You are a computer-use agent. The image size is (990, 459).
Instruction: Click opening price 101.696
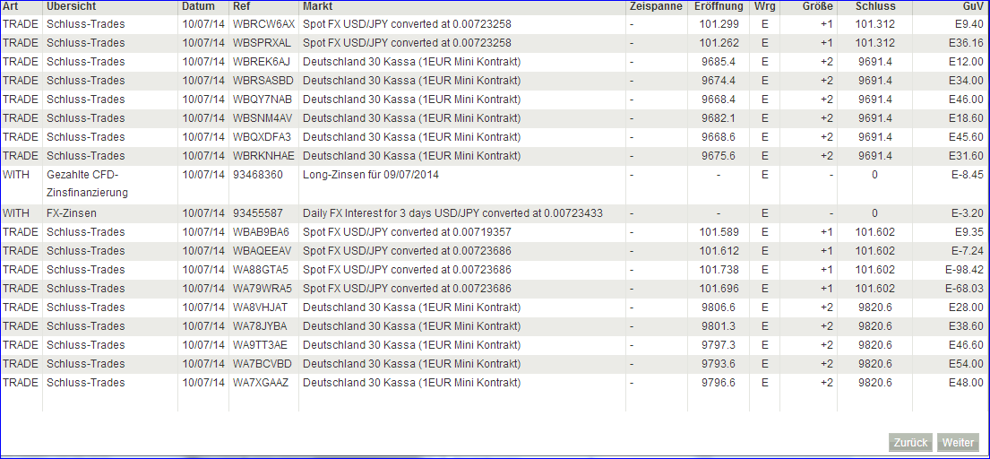click(719, 289)
